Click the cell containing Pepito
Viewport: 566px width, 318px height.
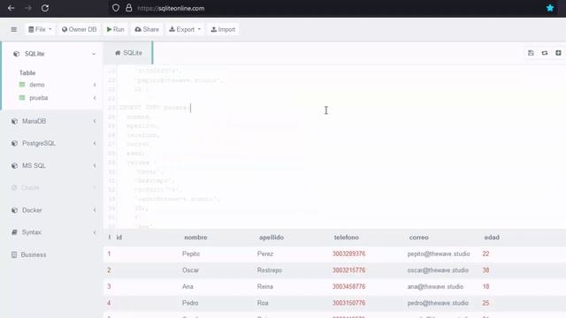(x=191, y=254)
